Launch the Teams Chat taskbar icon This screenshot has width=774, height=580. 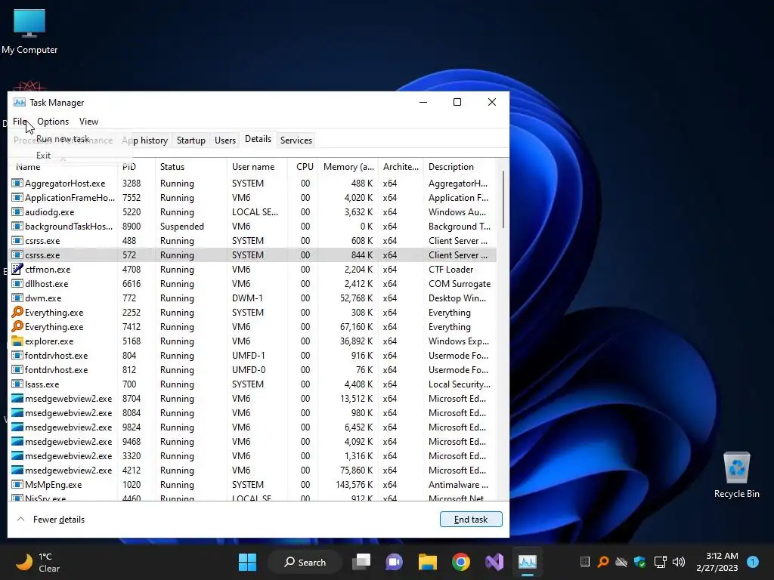394,562
